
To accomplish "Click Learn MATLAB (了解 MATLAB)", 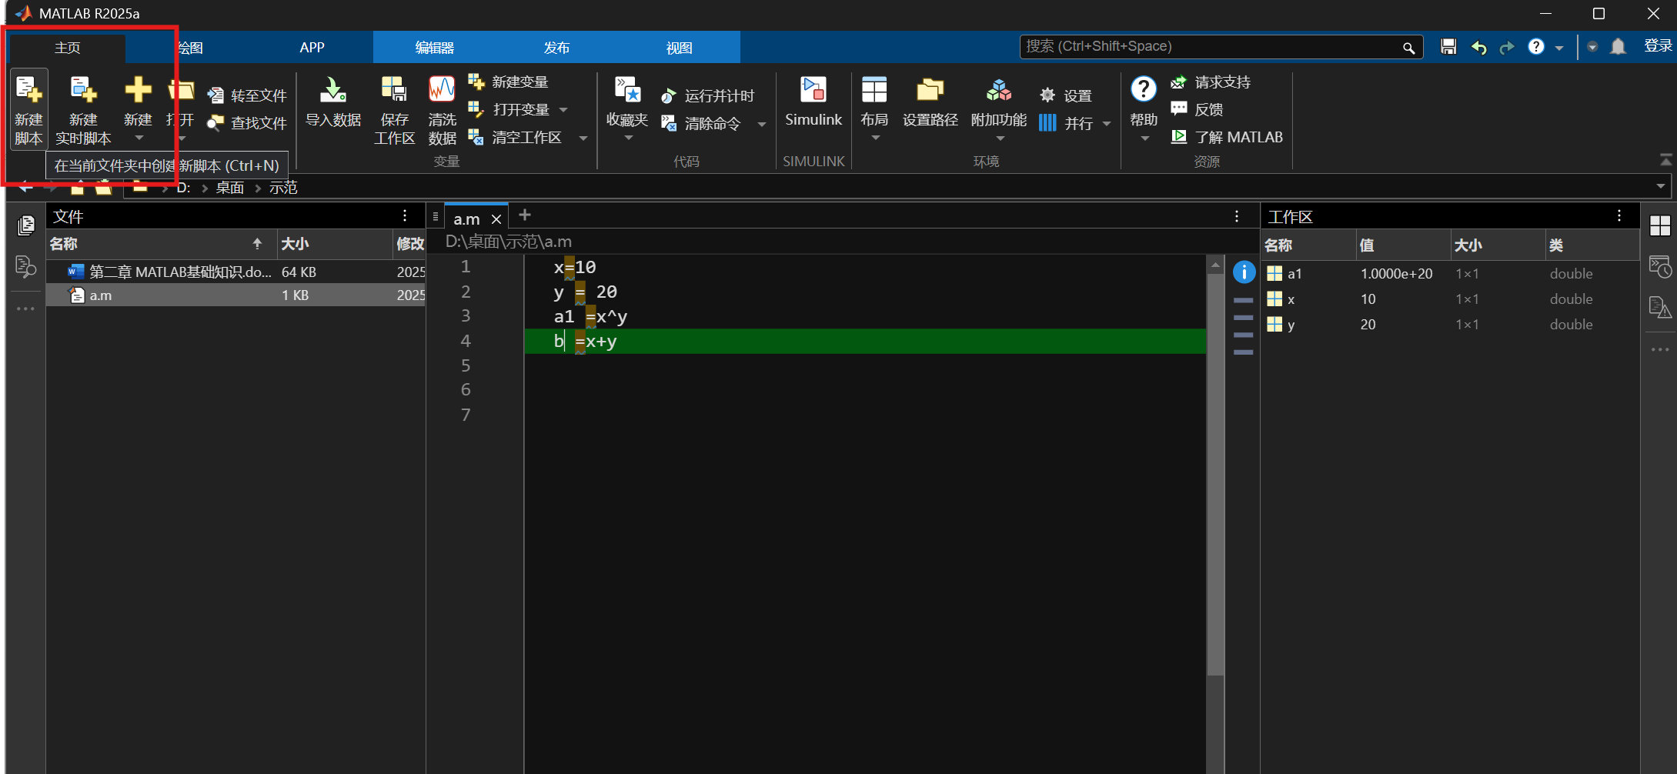I will click(1227, 137).
